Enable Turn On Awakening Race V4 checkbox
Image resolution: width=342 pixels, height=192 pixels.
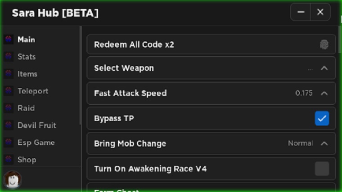[x=322, y=169]
